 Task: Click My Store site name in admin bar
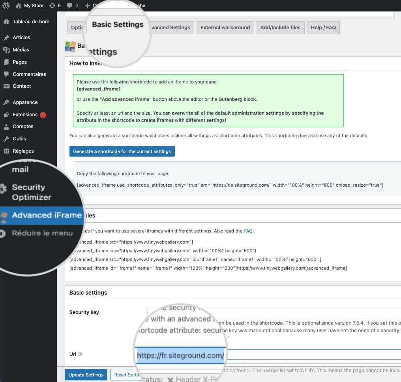point(34,6)
